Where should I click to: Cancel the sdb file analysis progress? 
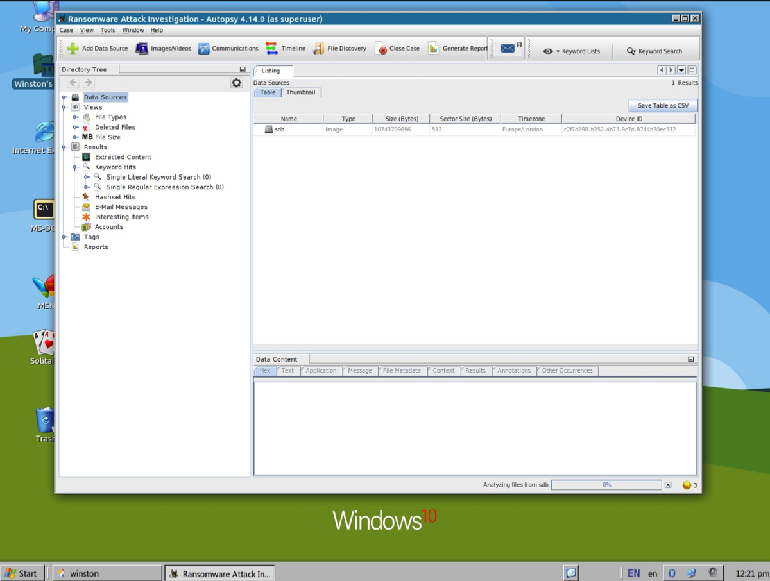pos(668,485)
